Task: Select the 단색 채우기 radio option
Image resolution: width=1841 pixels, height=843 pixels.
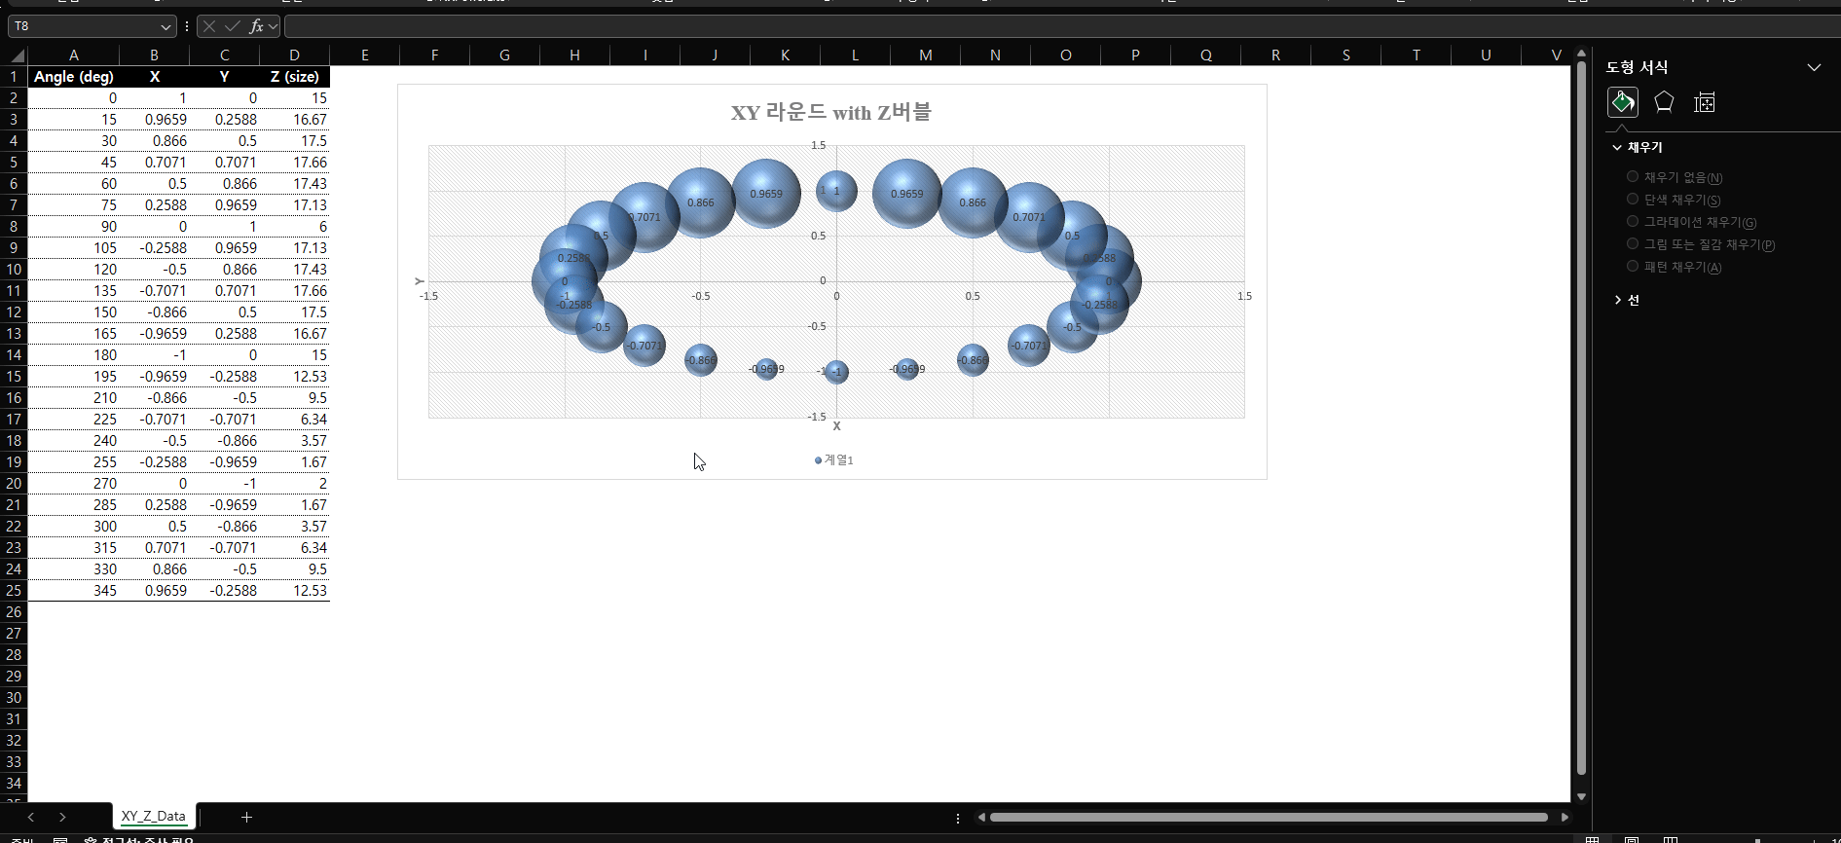Action: click(1633, 200)
